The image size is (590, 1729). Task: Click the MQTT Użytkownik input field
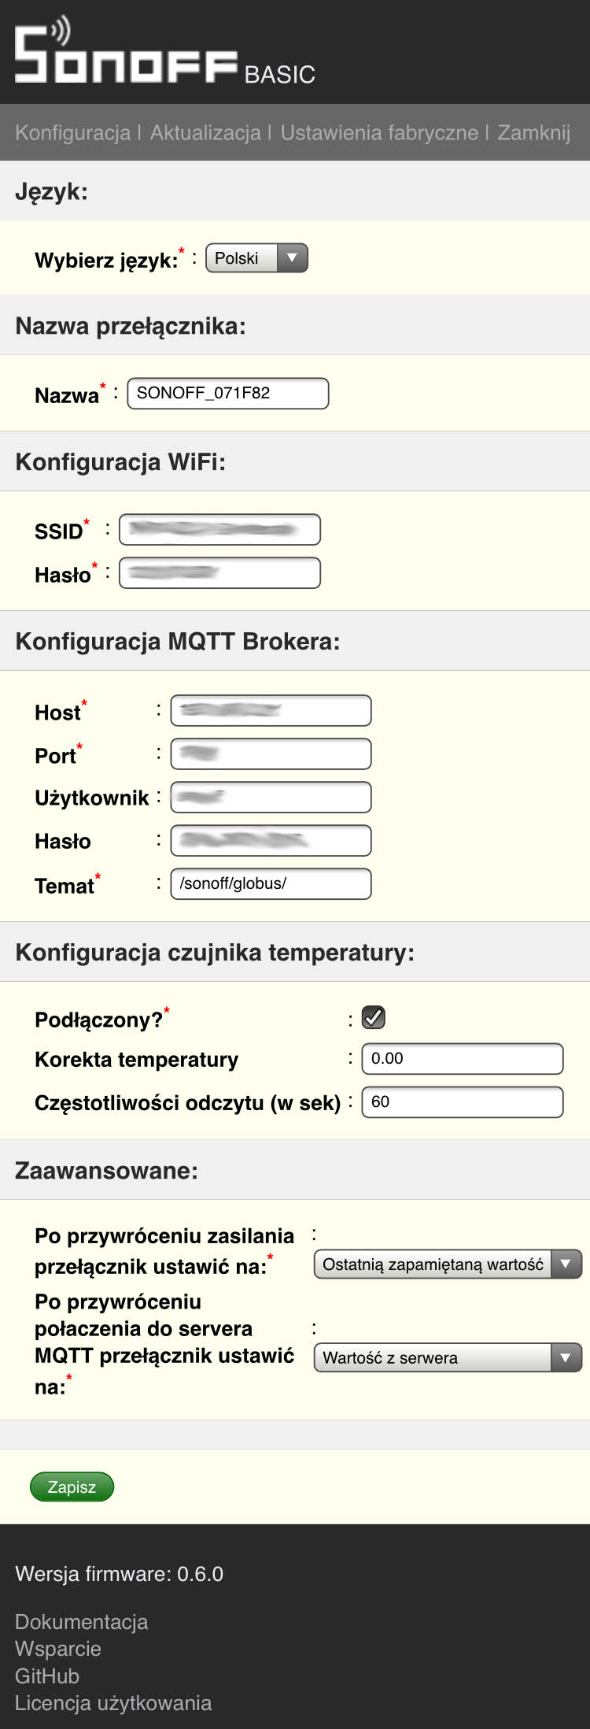coord(271,798)
